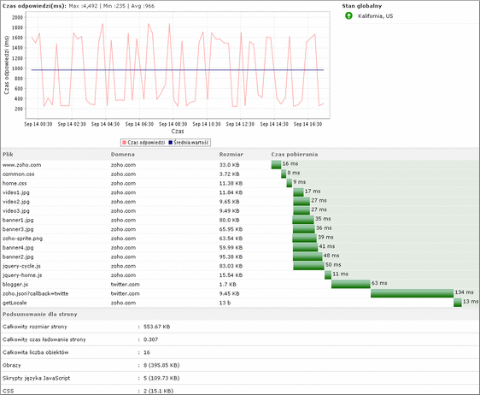Click the Podsumowanie dla strony section header

coord(40,315)
